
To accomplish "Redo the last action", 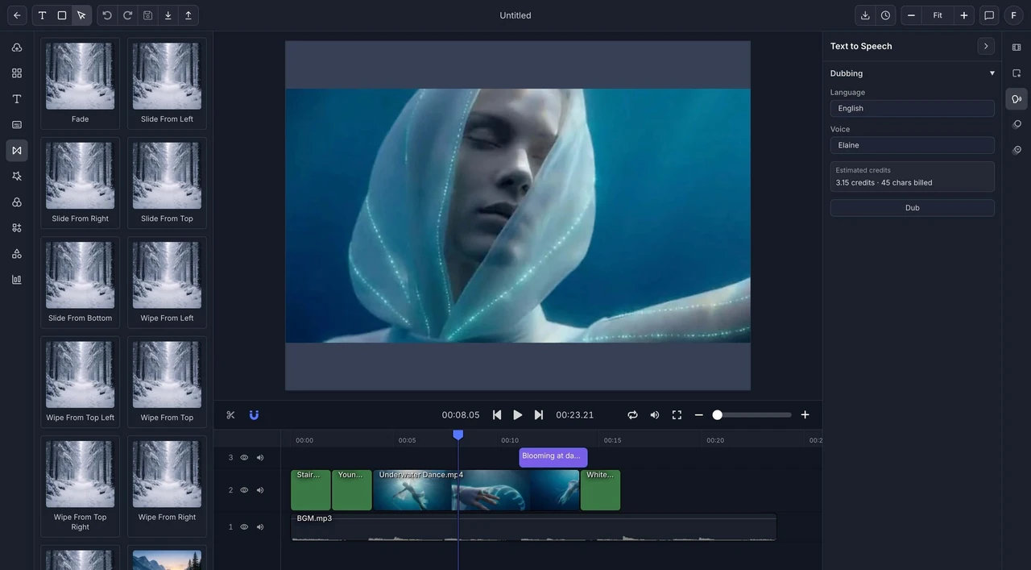I will [127, 15].
